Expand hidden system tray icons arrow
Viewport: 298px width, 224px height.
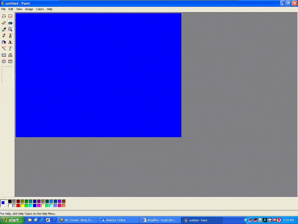click(x=245, y=220)
